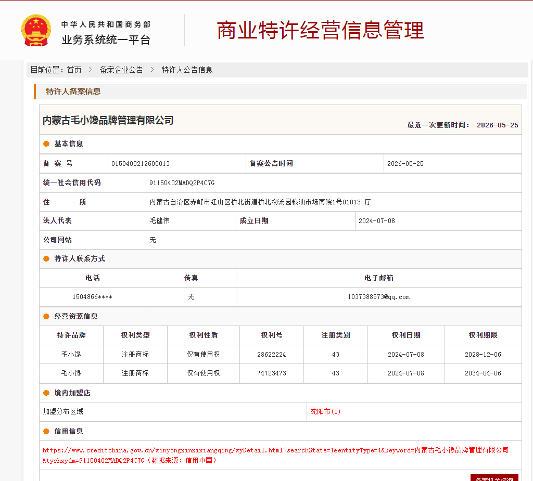The width and height of the screenshot is (533, 481).
Task: Click 特许人公告信息 breadcrumb item
Action: point(187,70)
